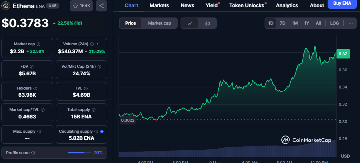
Task: Show info tooltip for Market cap
Action: [x=38, y=44]
